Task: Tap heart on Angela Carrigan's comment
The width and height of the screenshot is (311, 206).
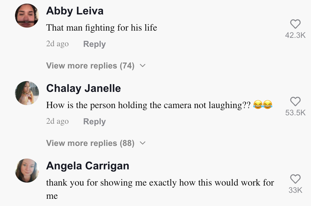Action: pyautogui.click(x=295, y=179)
